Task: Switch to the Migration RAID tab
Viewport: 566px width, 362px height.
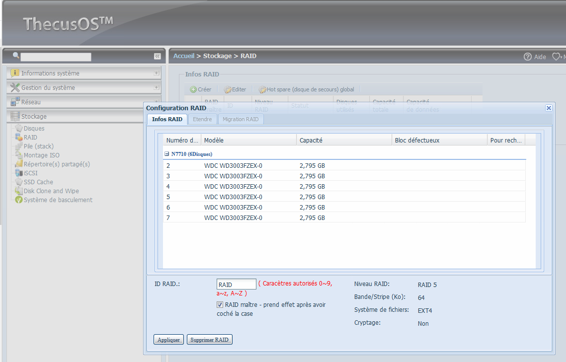Action: tap(241, 119)
